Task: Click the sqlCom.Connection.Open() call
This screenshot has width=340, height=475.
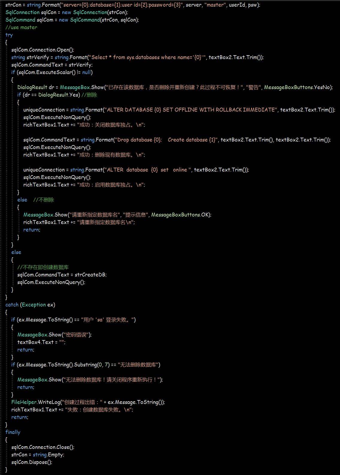Action: click(42, 50)
